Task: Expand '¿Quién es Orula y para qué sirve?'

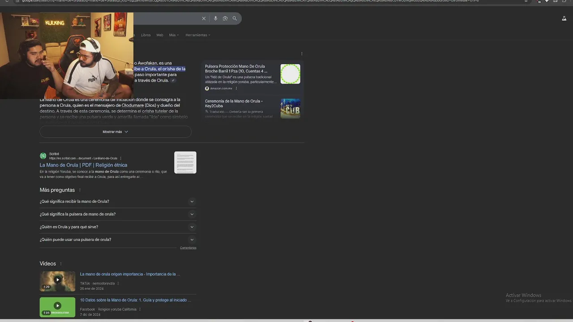Action: (x=118, y=227)
